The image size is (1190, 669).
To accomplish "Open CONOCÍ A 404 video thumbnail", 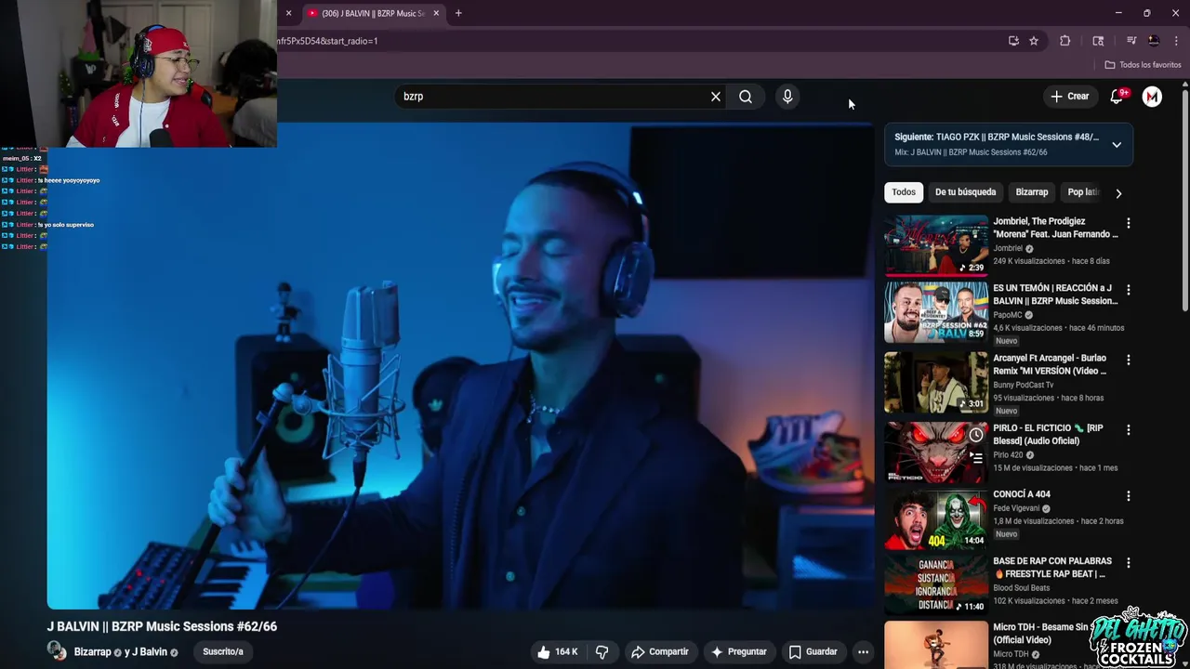I will [x=936, y=518].
